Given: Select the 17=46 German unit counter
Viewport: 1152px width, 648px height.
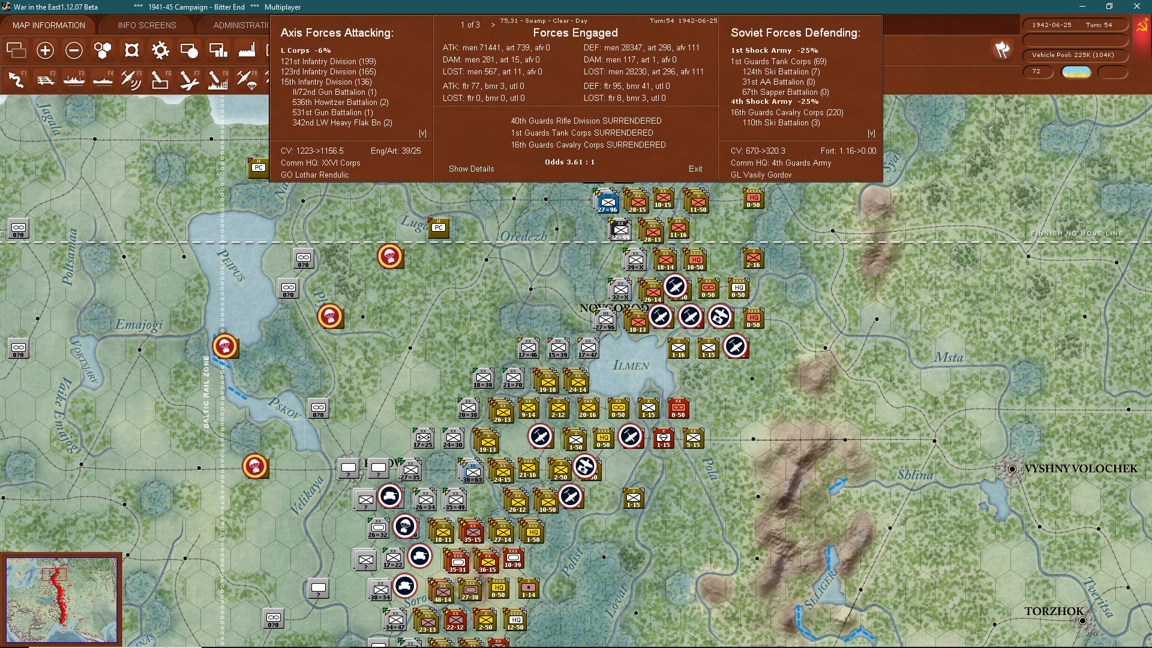Looking at the screenshot, I should tap(528, 349).
